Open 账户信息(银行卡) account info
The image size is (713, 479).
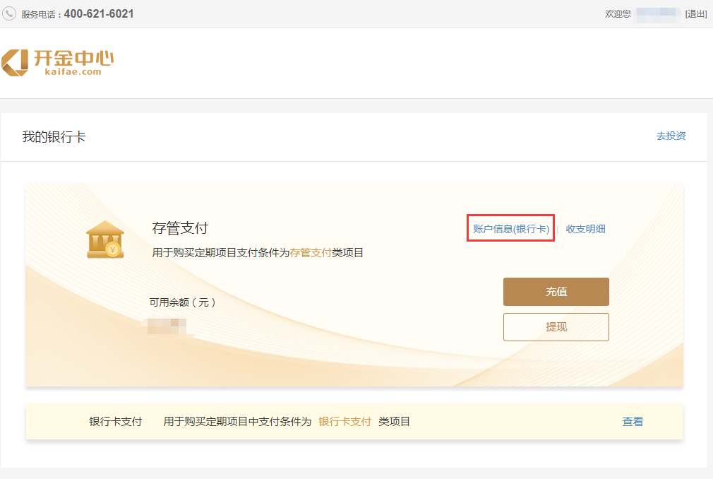[510, 229]
